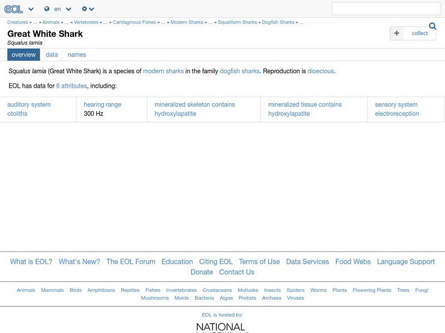Open the Creatures breadcrumb link
445x333 pixels.
point(18,22)
